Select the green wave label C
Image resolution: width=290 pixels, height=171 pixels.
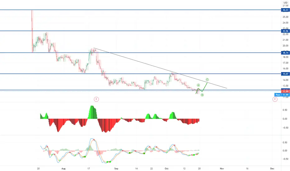[x=207, y=80]
